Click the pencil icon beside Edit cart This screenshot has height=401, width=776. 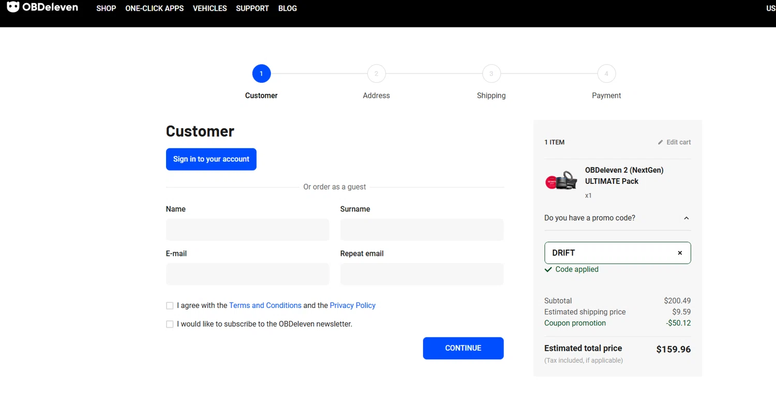click(x=660, y=142)
